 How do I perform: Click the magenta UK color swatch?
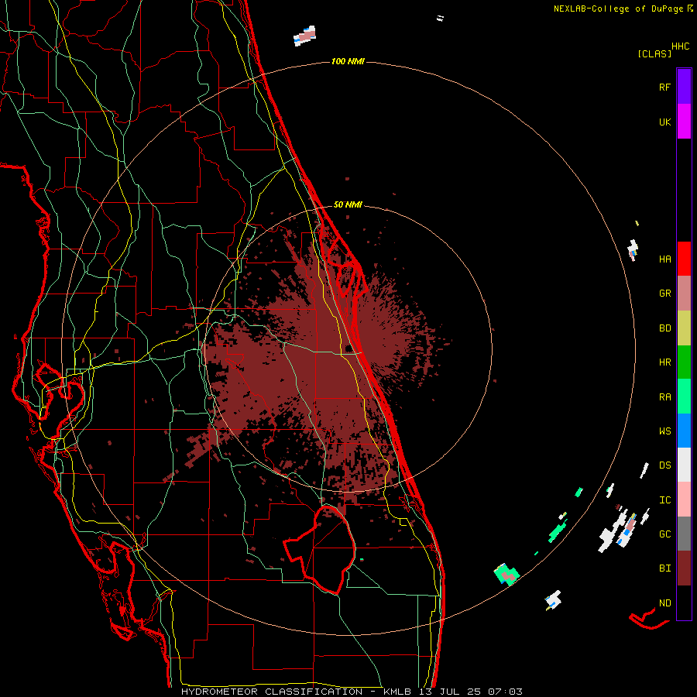pos(684,122)
